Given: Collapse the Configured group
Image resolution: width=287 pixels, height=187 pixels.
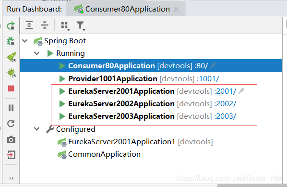Looking at the screenshot, I should (37, 129).
